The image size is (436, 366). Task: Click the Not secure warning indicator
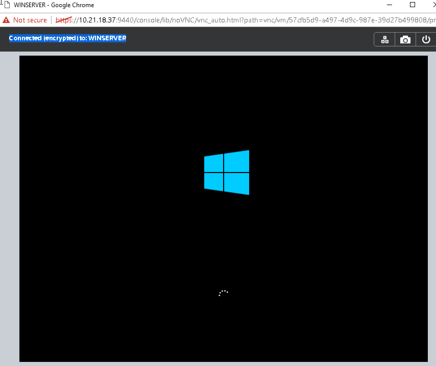(x=25, y=20)
